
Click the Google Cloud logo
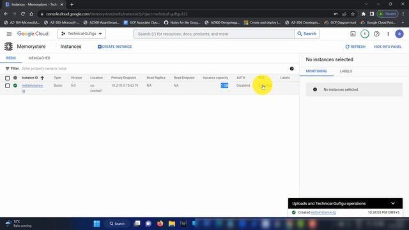tap(33, 34)
